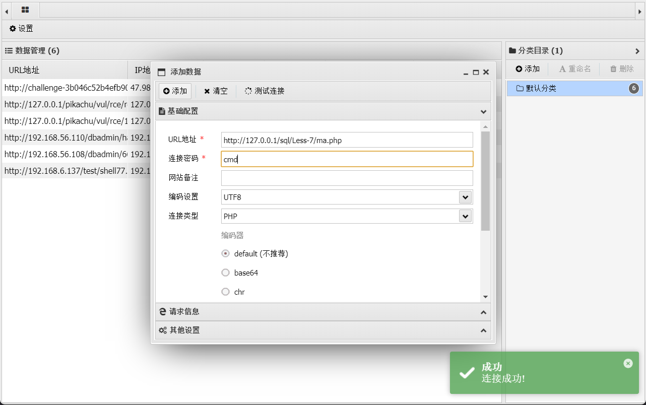Click the 重命名 rename button
The image size is (646, 405).
coord(575,69)
